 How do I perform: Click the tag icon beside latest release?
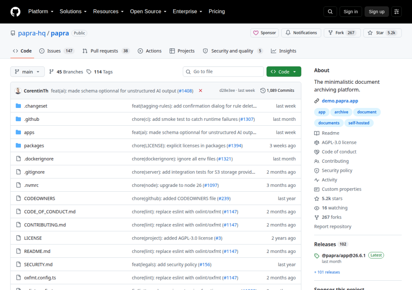click(x=317, y=256)
